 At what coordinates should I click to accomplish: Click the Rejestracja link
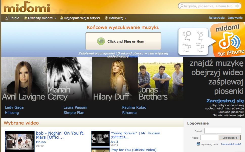[x=217, y=18]
